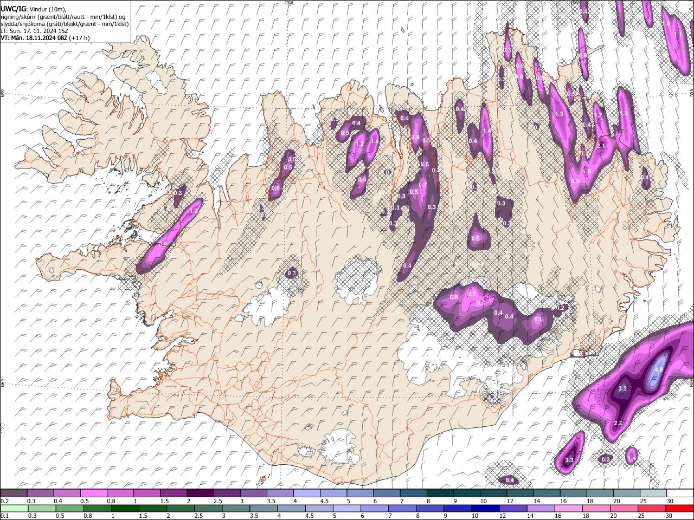Click bright red lower swatch labeled 30
Image resolution: width=694 pixels, height=520 pixels.
pos(680,508)
